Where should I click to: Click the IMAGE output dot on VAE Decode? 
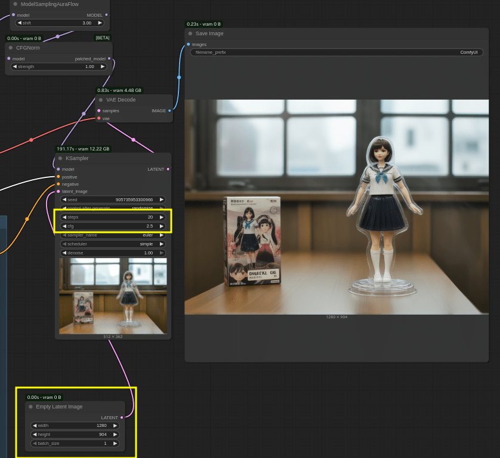169,110
